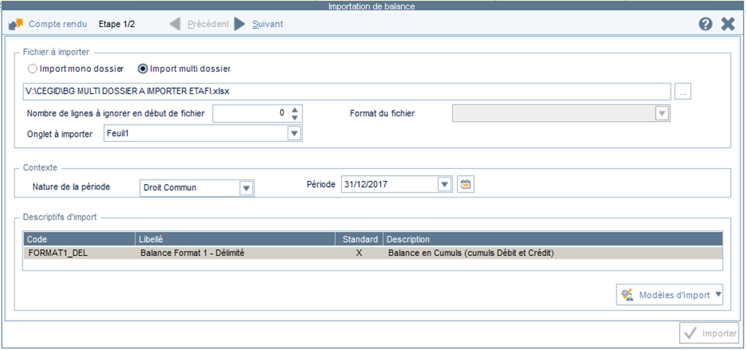Go to next step with Suivant

point(267,24)
